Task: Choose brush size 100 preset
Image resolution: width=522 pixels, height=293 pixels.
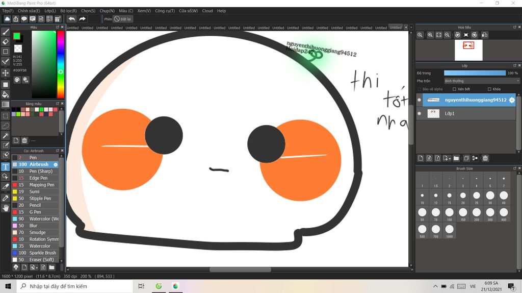Action: click(x=450, y=214)
